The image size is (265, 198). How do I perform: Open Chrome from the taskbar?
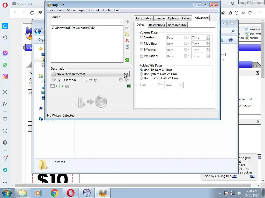[54, 193]
